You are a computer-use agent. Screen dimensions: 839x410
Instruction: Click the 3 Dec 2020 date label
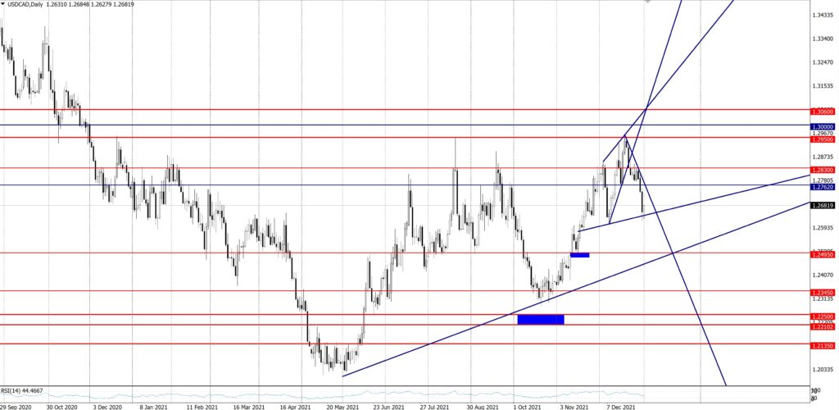coord(107,405)
